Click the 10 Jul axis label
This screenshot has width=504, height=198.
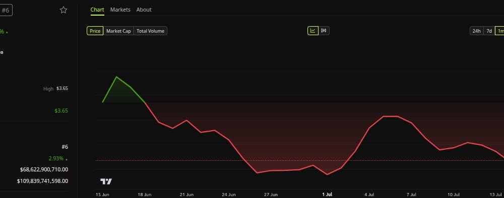pyautogui.click(x=454, y=194)
